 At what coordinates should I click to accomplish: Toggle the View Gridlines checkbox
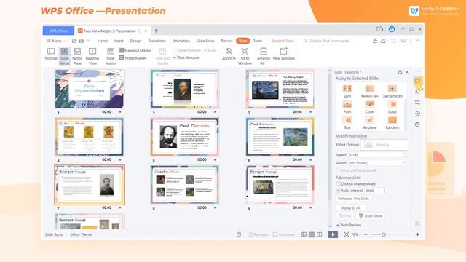click(x=175, y=50)
